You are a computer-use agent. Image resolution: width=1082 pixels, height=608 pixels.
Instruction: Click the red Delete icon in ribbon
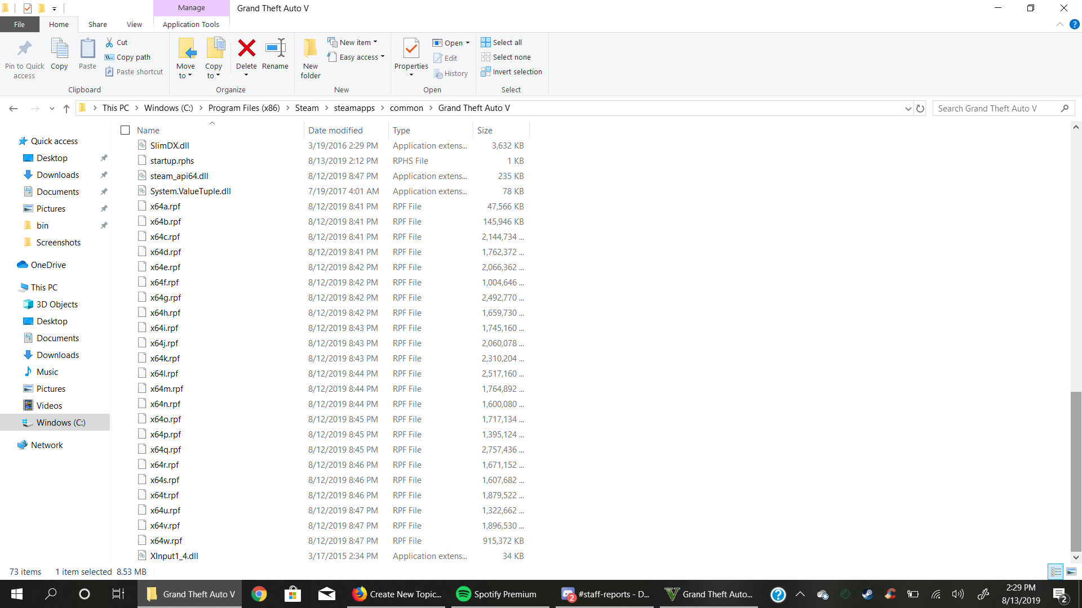246,49
